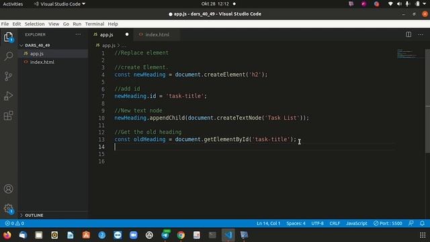Image resolution: width=430 pixels, height=242 pixels.
Task: Open Rhythmbox from the dock
Action: (54, 235)
